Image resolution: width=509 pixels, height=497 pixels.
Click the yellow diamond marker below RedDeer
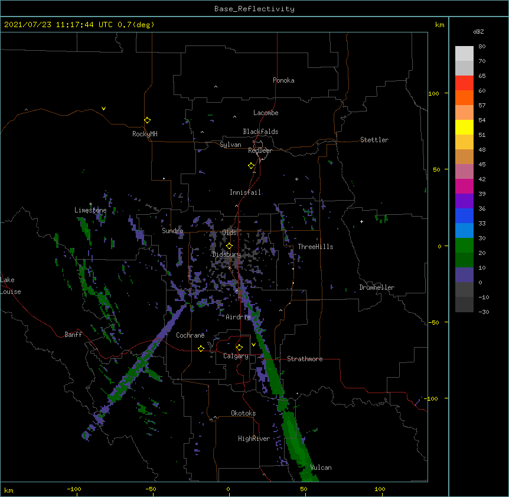click(252, 166)
